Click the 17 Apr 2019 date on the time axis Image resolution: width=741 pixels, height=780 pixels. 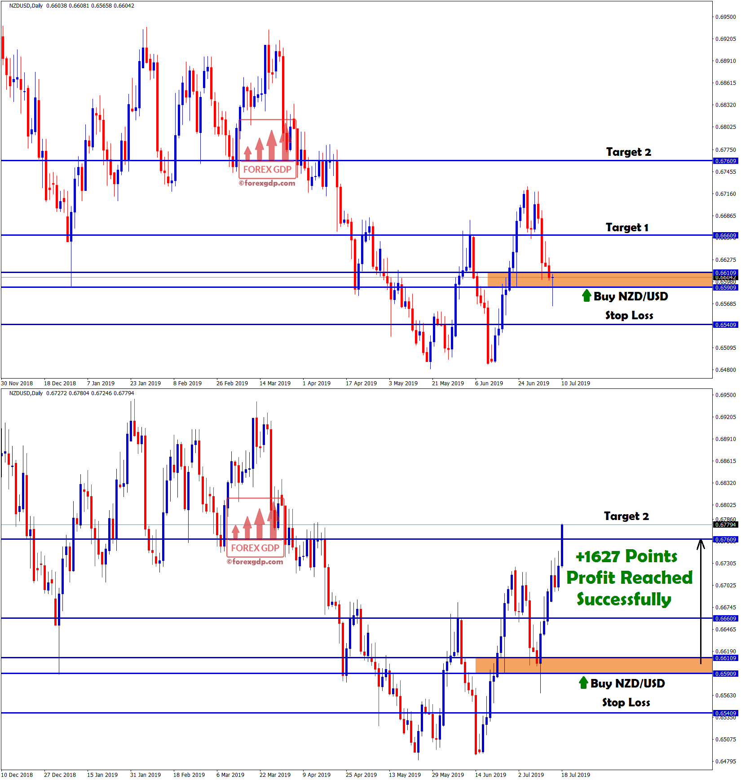tap(361, 383)
